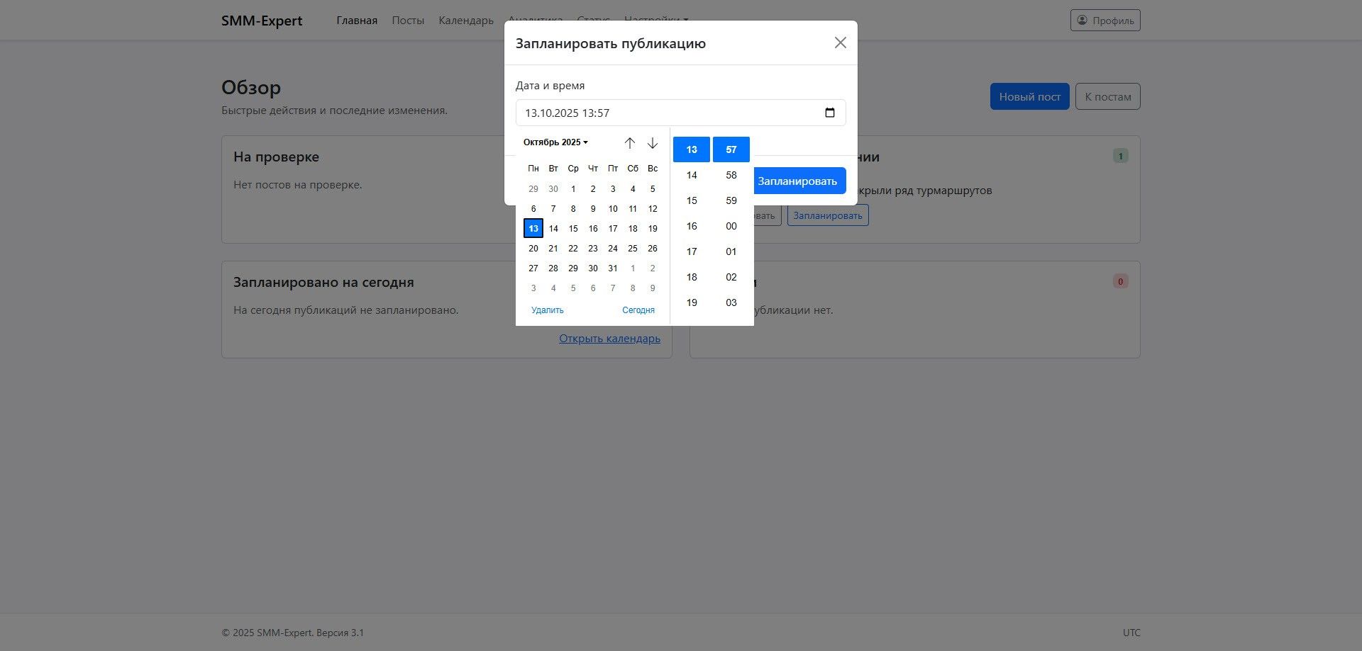Select hour 19 in hours column
Screen dimensions: 1362x651
(692, 302)
